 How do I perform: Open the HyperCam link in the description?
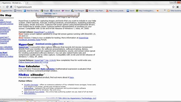[x=24, y=47]
